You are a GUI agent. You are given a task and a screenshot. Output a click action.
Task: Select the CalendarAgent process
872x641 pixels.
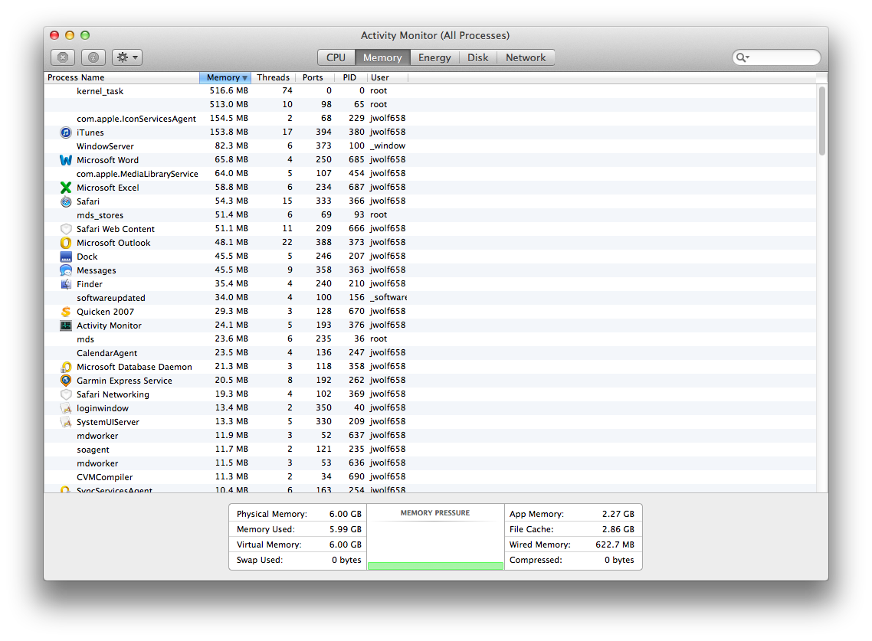click(107, 353)
